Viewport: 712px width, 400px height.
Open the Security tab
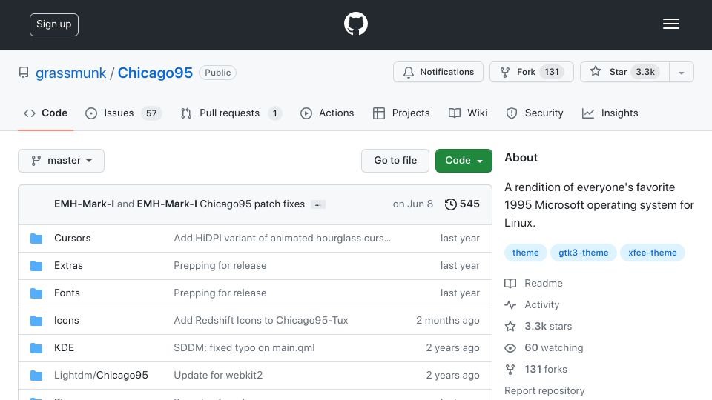pos(535,113)
